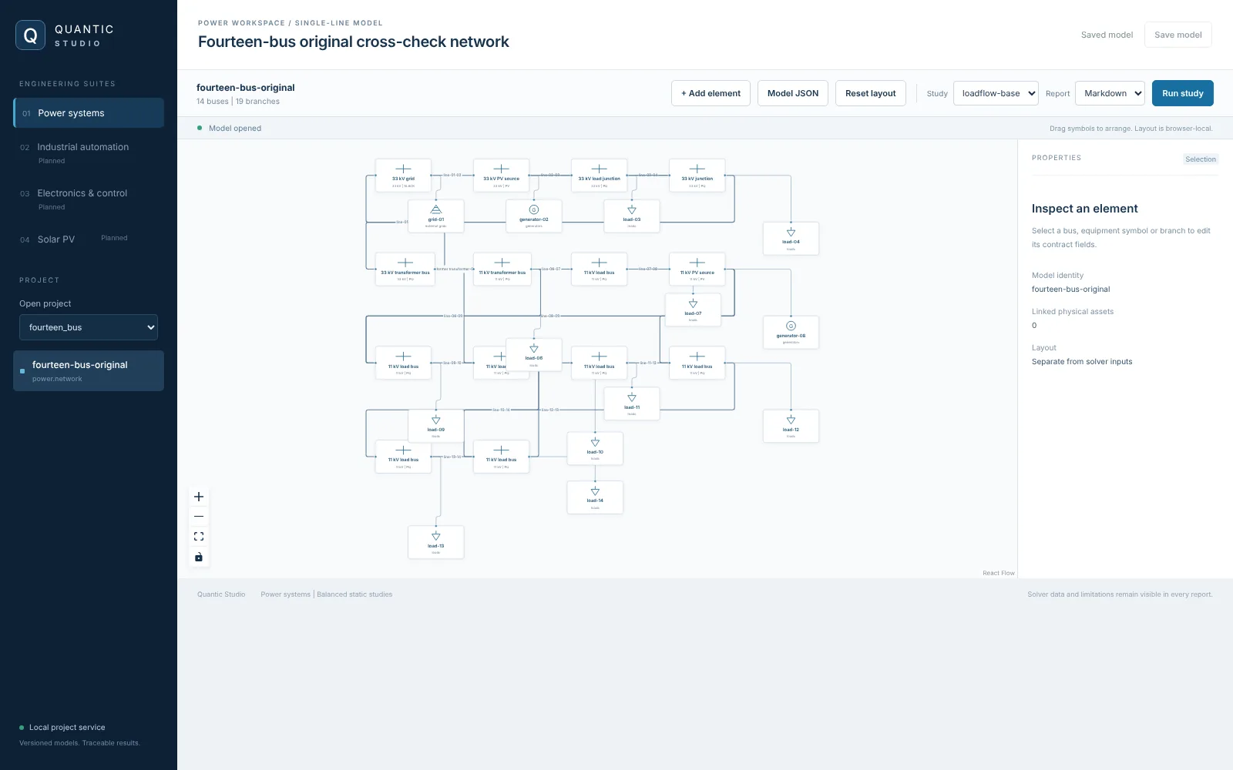Select the generator-02 symbol

[534, 216]
